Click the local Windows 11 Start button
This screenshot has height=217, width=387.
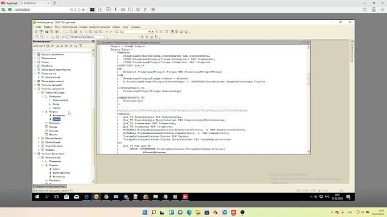[145, 212]
